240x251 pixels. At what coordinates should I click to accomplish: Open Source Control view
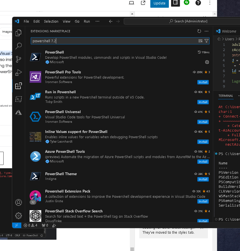[19, 59]
